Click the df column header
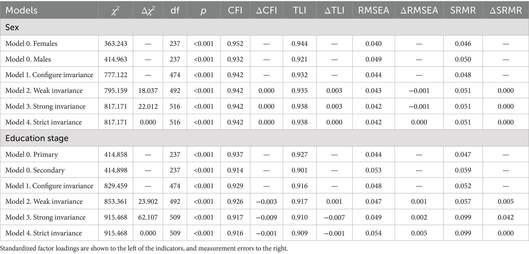This screenshot has height=254, width=529. point(175,10)
